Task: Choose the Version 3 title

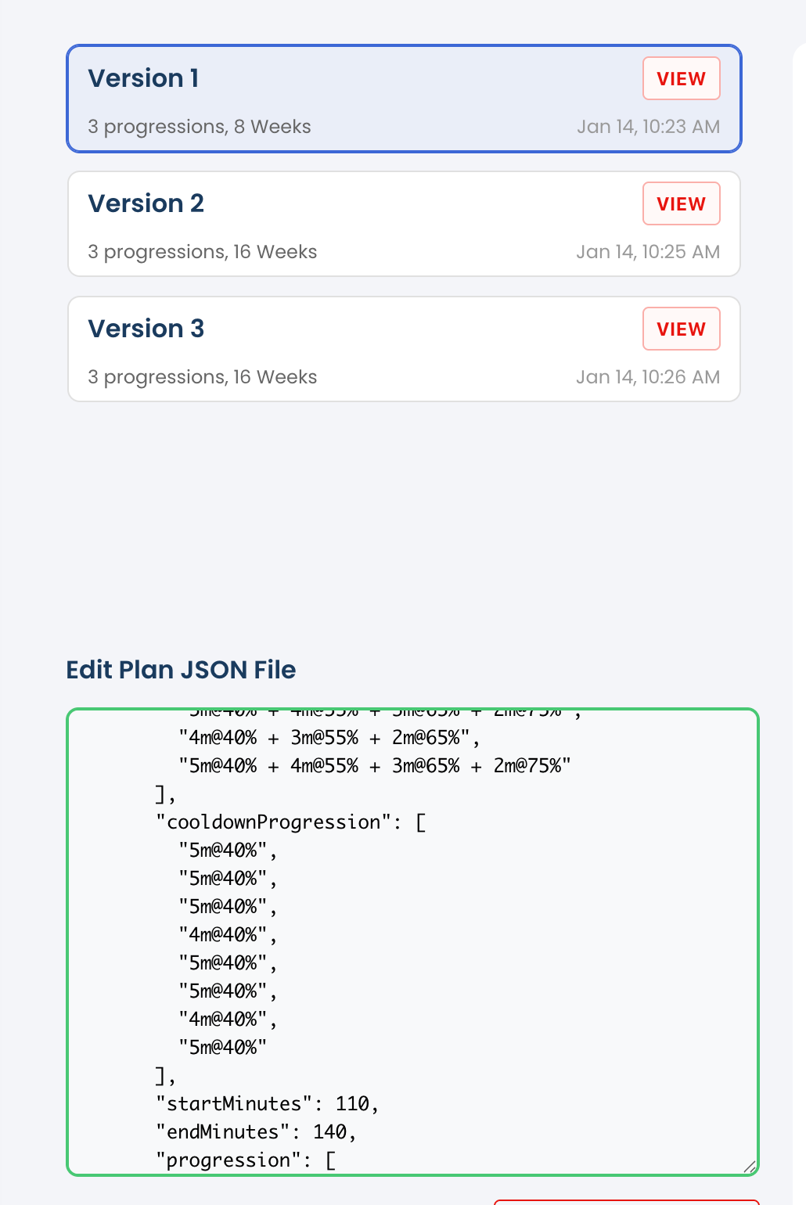Action: pyautogui.click(x=146, y=329)
